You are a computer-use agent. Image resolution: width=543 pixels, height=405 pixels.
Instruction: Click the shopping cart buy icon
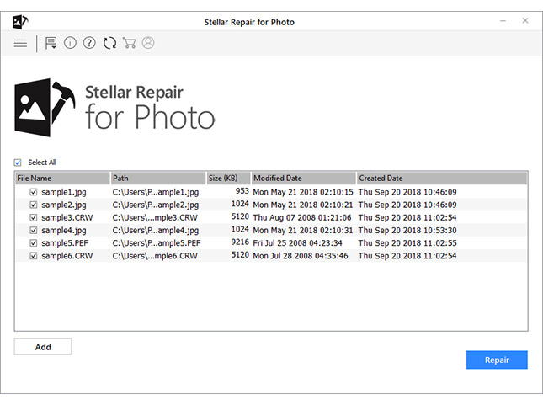tap(129, 43)
